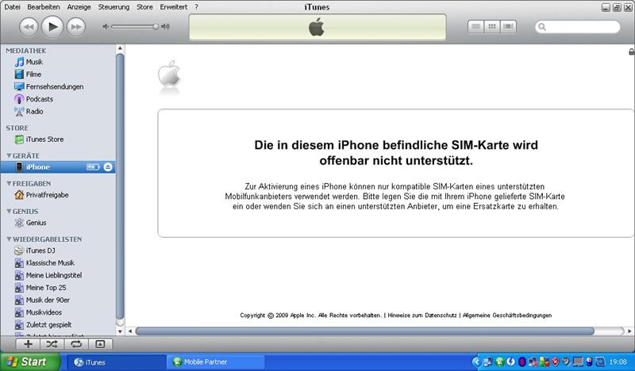This screenshot has height=371, width=635.
Task: Collapse the GERÄTE section
Action: coord(9,155)
